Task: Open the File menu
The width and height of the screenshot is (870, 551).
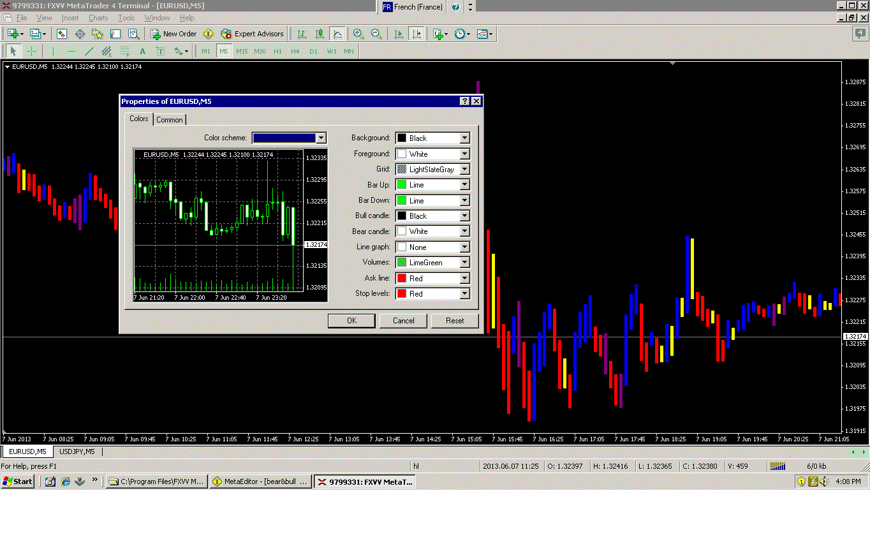Action: (22, 18)
